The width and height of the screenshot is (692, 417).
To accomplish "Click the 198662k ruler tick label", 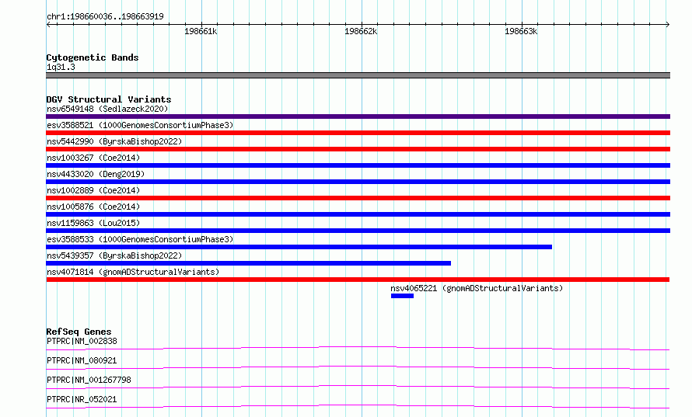I will coord(361,31).
